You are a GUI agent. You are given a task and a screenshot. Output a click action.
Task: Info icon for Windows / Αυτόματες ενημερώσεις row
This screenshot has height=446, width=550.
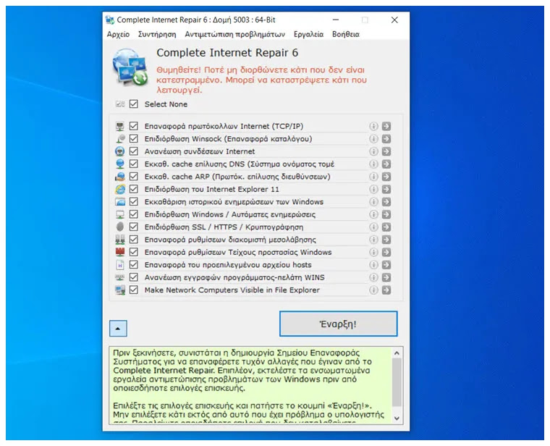[x=373, y=214]
